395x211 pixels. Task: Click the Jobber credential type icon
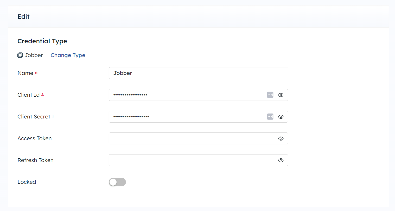tap(20, 55)
